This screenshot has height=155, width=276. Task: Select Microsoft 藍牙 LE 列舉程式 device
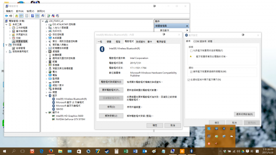(x=70, y=102)
